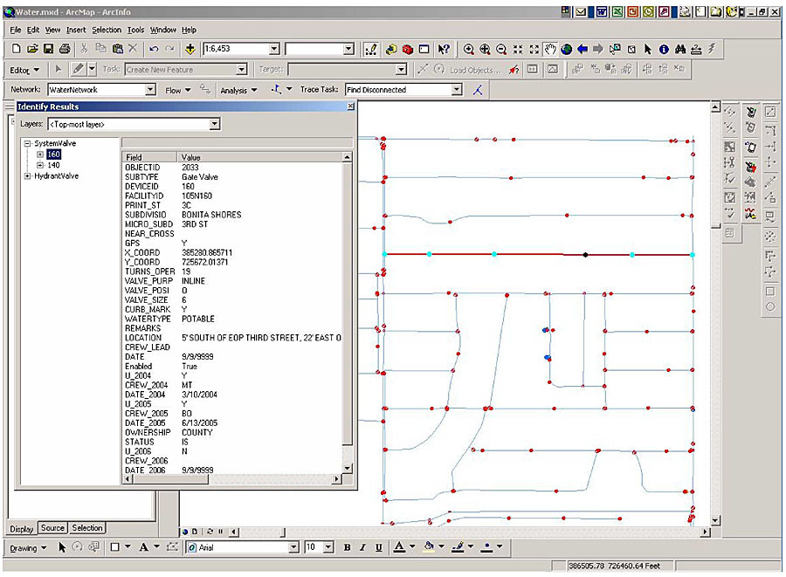Click the Save document icon
Viewport: 786px width, 577px height.
[49, 49]
